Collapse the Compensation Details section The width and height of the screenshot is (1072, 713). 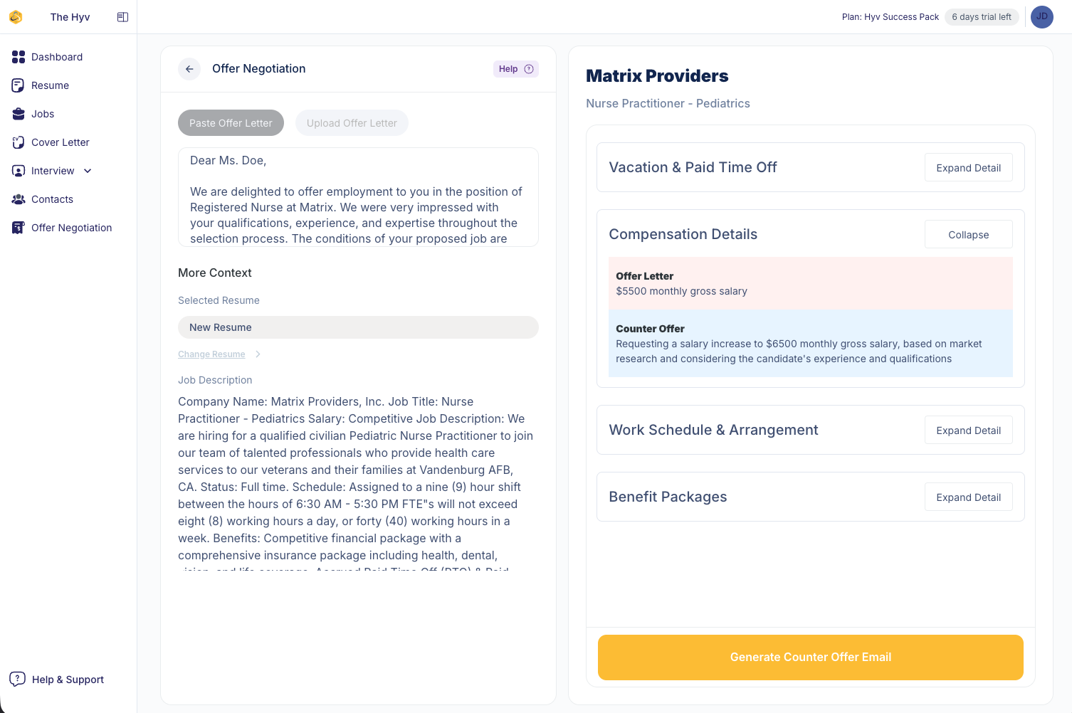pyautogui.click(x=968, y=235)
